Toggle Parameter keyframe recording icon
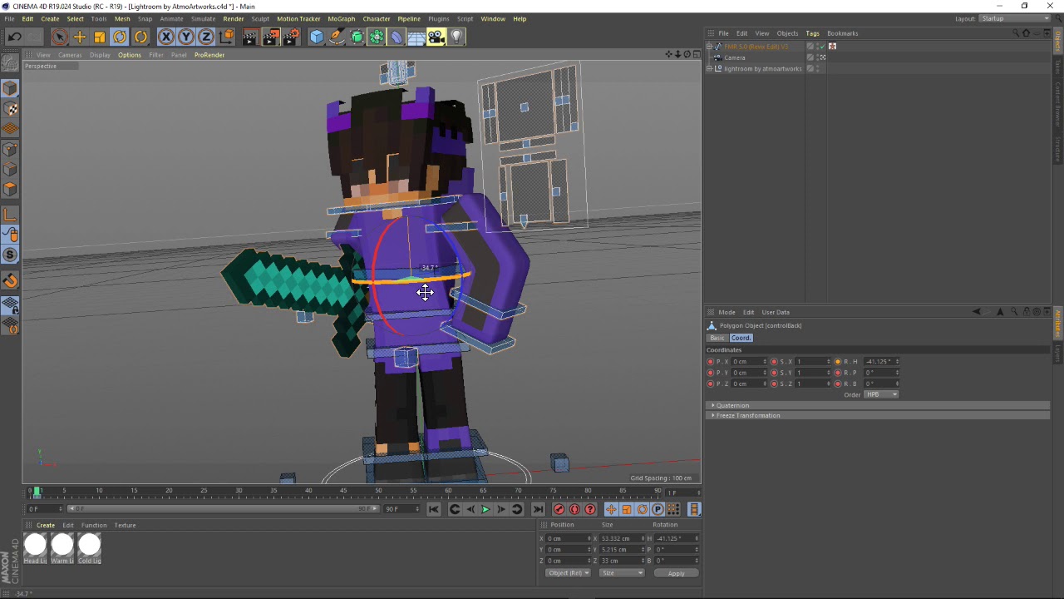Image resolution: width=1064 pixels, height=599 pixels. tap(658, 509)
